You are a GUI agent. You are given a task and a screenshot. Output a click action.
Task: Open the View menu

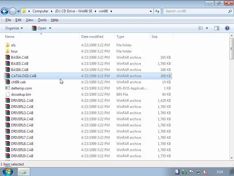pyautogui.click(x=30, y=20)
